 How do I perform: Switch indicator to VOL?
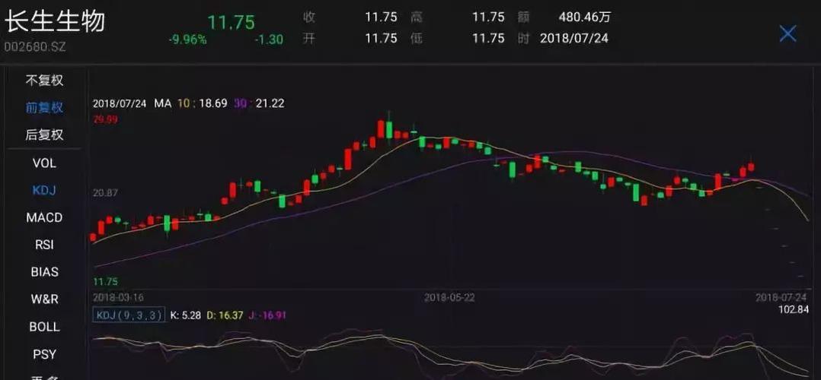(44, 163)
